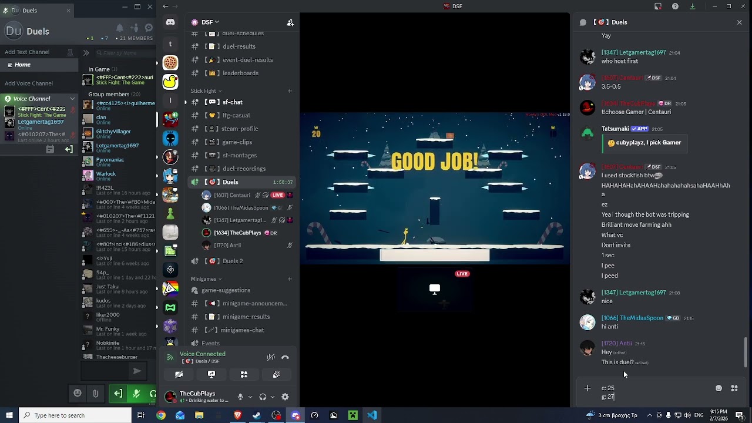The height and width of the screenshot is (423, 752).
Task: Select GlitchyVillager in Steam group members
Action: coord(119,134)
